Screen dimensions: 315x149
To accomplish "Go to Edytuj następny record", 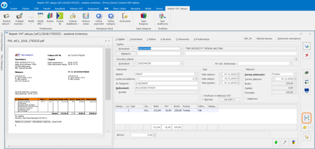I will pyautogui.click(x=111, y=16).
